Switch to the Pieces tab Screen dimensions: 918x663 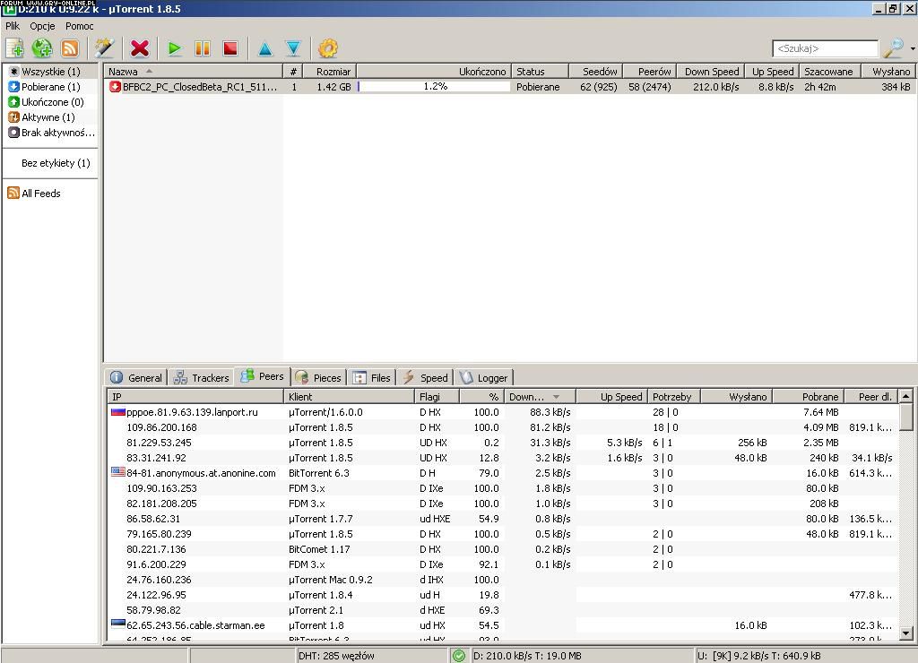(319, 377)
